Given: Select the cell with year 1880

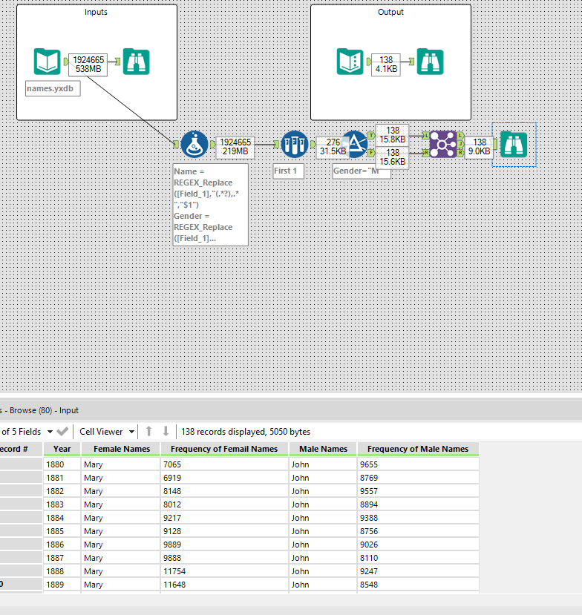Looking at the screenshot, I should [62, 464].
